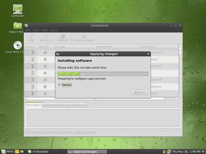Open the Mint Menu logo in the panel

3,152
